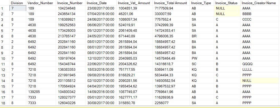Click invoice number 104800342
Screen dimensions: 280x108
point(67,92)
